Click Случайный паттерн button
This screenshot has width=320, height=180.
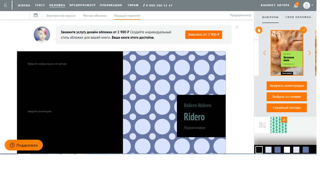[286, 108]
